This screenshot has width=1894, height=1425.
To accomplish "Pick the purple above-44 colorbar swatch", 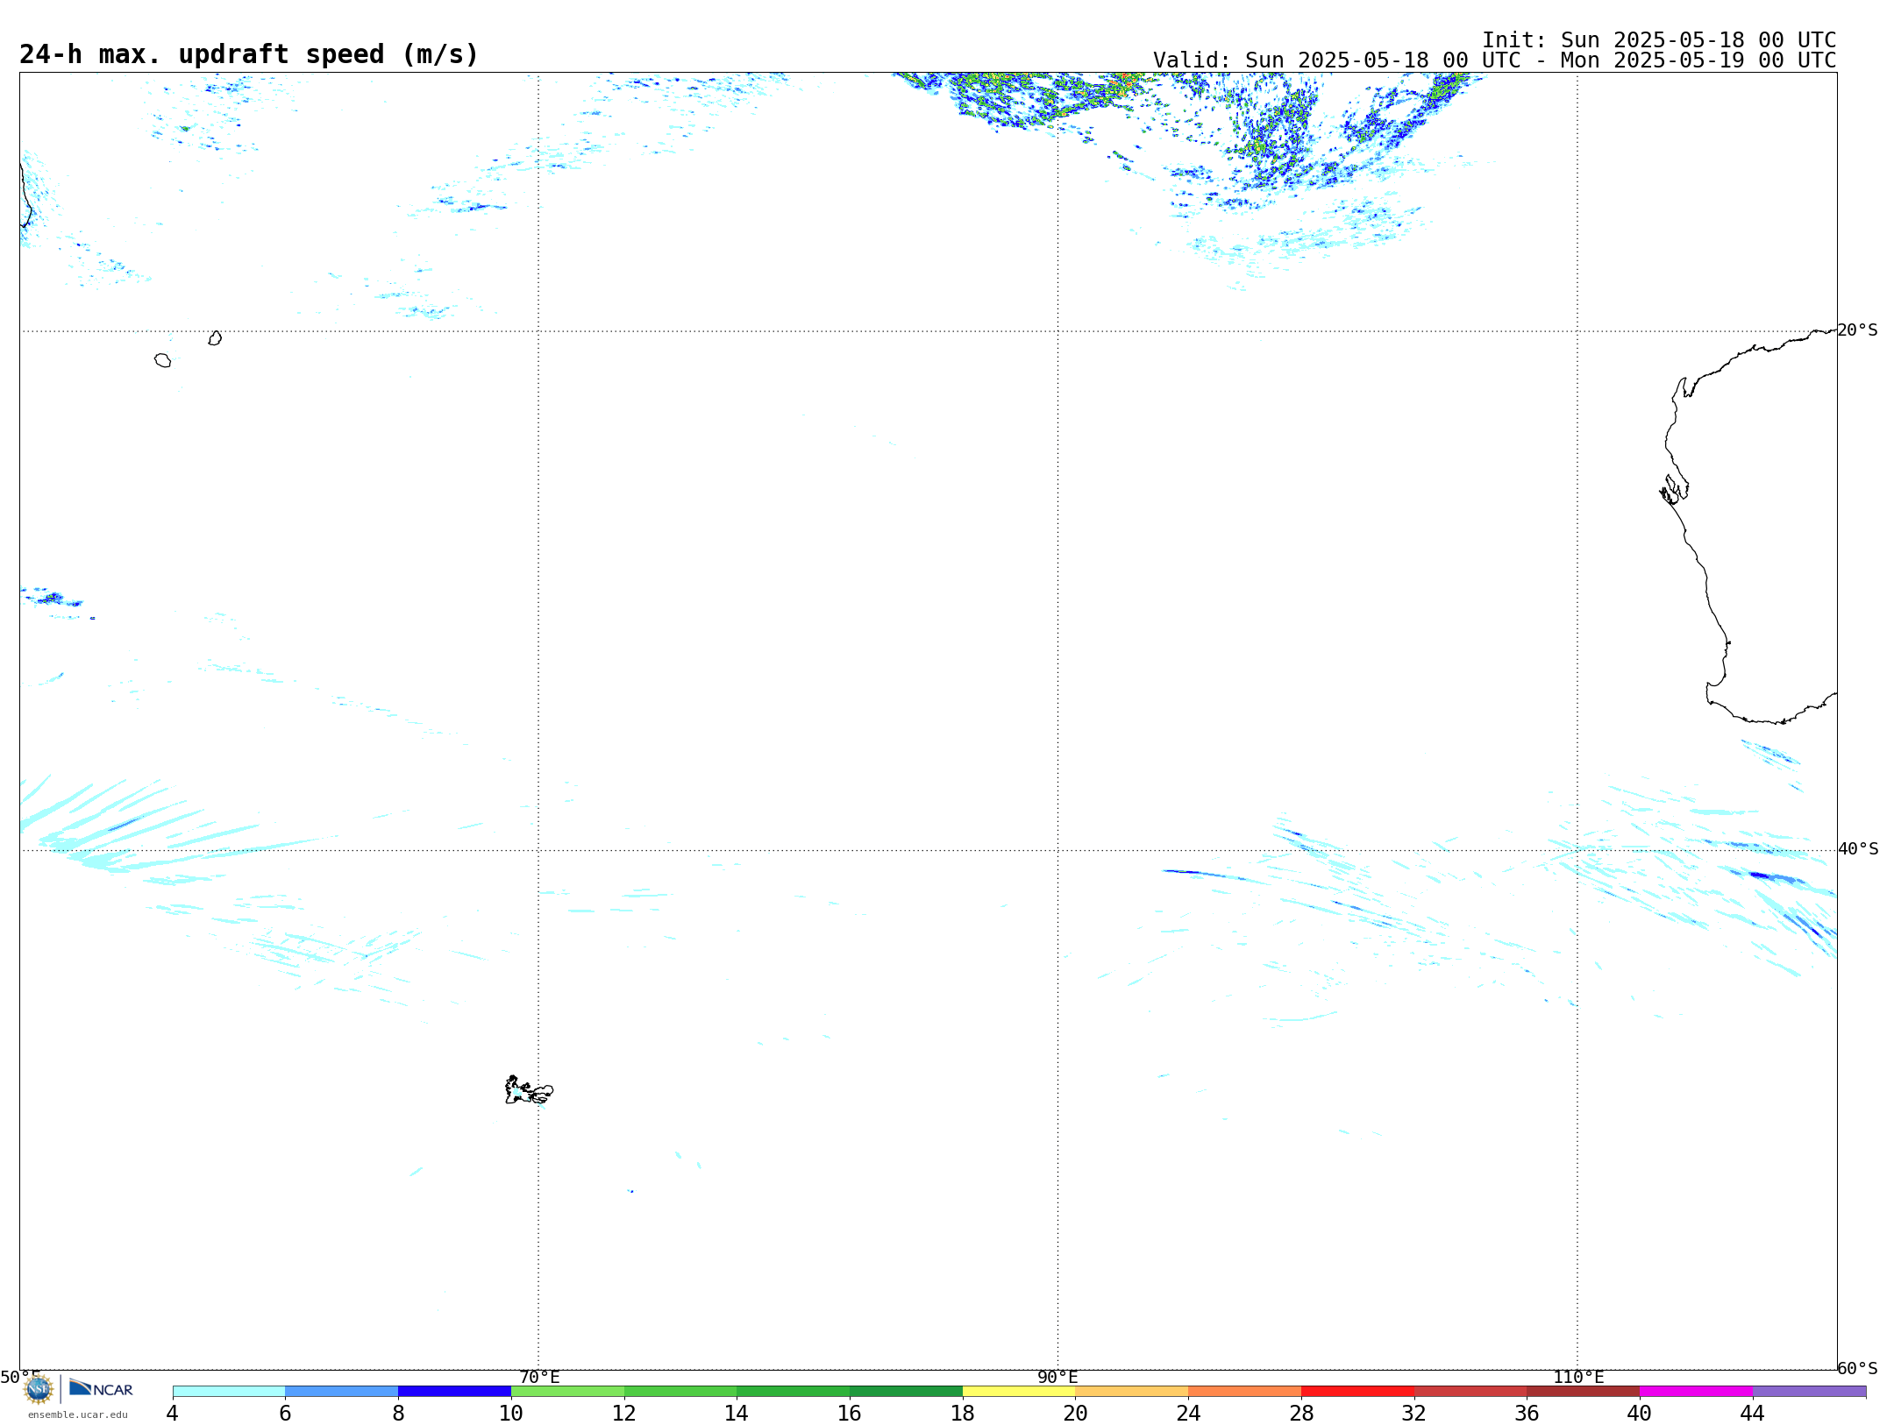I will [x=1809, y=1392].
